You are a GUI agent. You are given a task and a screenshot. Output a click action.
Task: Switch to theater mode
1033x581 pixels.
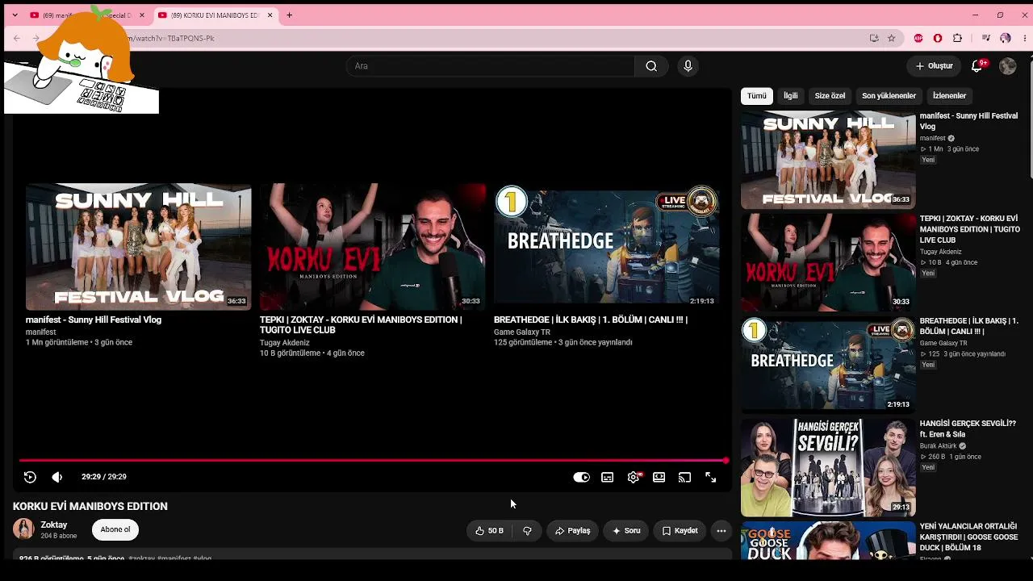[659, 477]
